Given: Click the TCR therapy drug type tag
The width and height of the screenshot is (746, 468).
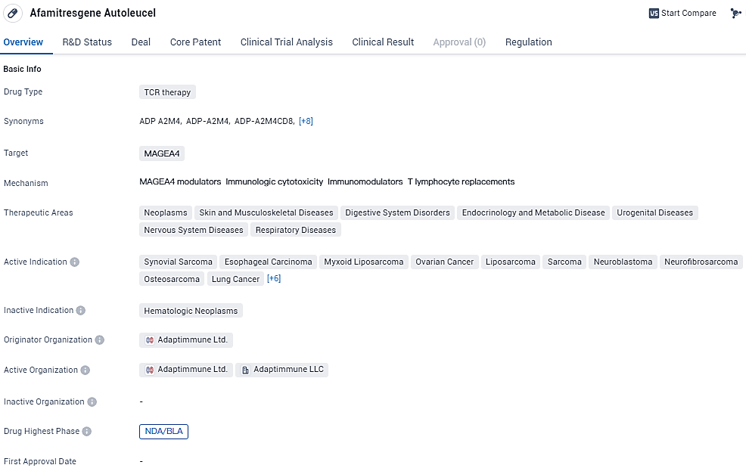Looking at the screenshot, I should (167, 92).
